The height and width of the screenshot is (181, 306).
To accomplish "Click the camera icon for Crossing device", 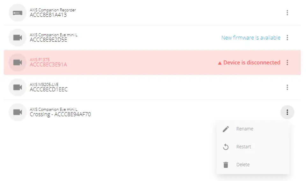I will [18, 112].
